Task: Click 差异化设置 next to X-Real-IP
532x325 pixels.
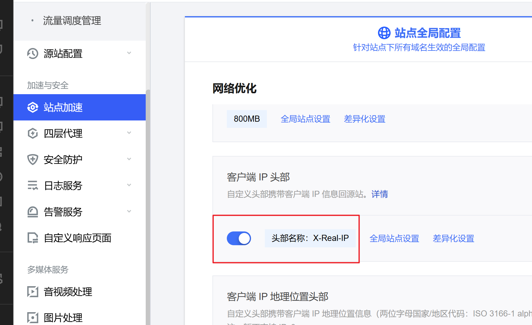Action: [453, 238]
